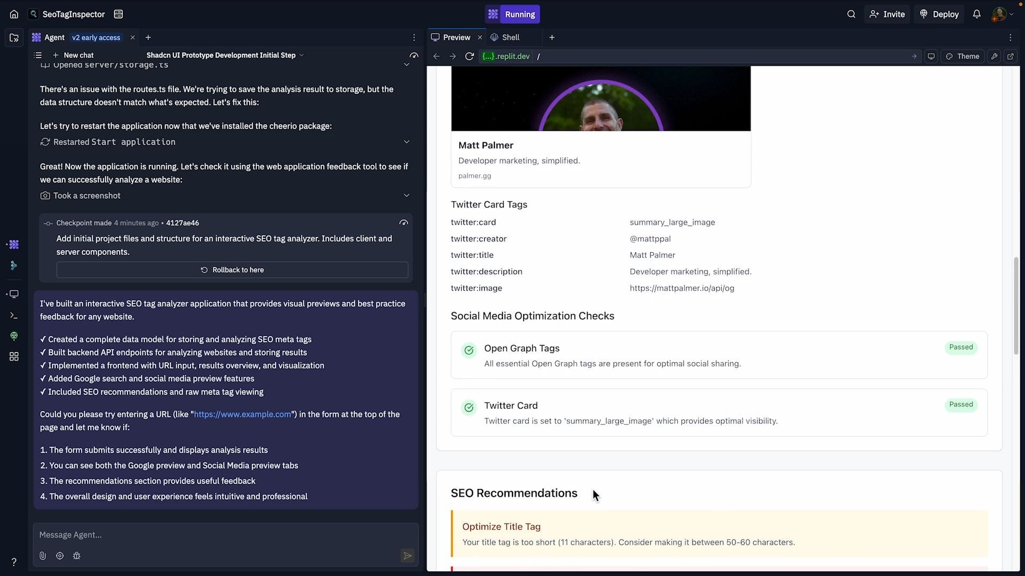The height and width of the screenshot is (576, 1025).
Task: Click the send message arrow button
Action: (x=407, y=556)
